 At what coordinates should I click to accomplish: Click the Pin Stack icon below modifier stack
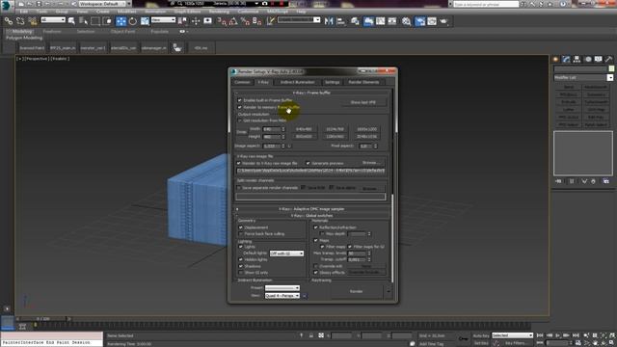[x=558, y=181]
